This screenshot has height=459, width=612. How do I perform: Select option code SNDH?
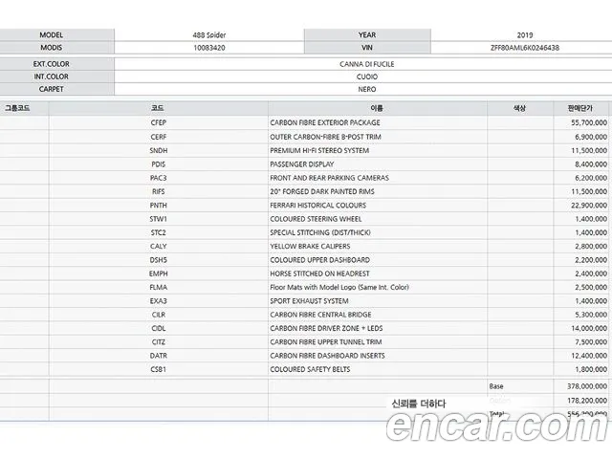(159, 151)
